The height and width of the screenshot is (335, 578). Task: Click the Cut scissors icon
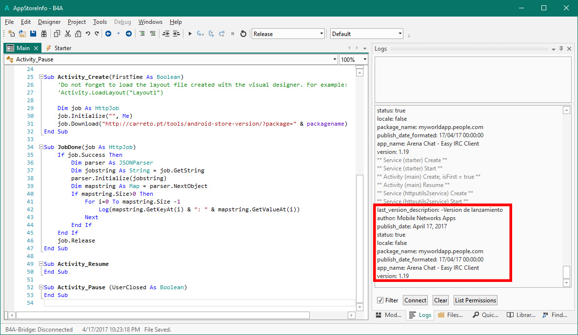67,34
